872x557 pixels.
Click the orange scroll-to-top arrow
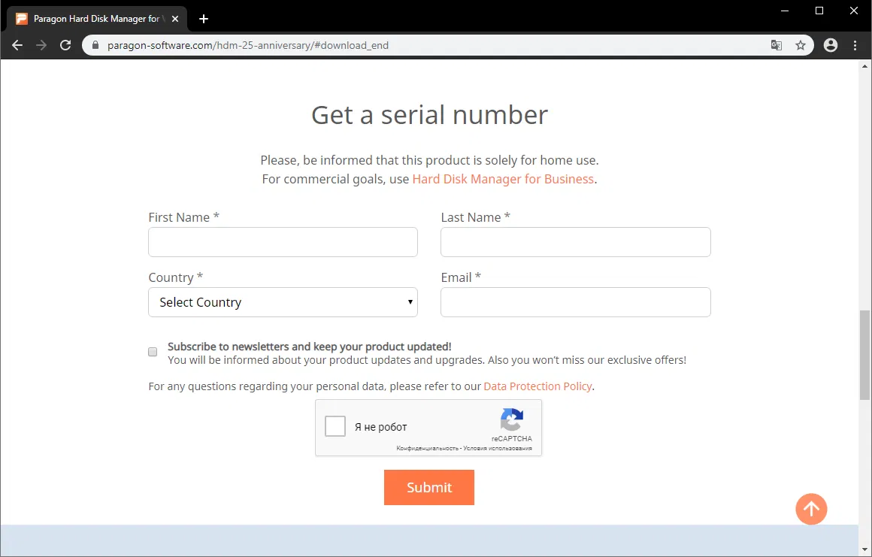coord(811,509)
